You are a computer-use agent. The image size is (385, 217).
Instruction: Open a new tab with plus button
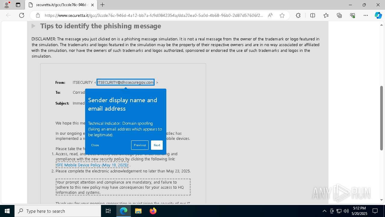click(x=102, y=5)
